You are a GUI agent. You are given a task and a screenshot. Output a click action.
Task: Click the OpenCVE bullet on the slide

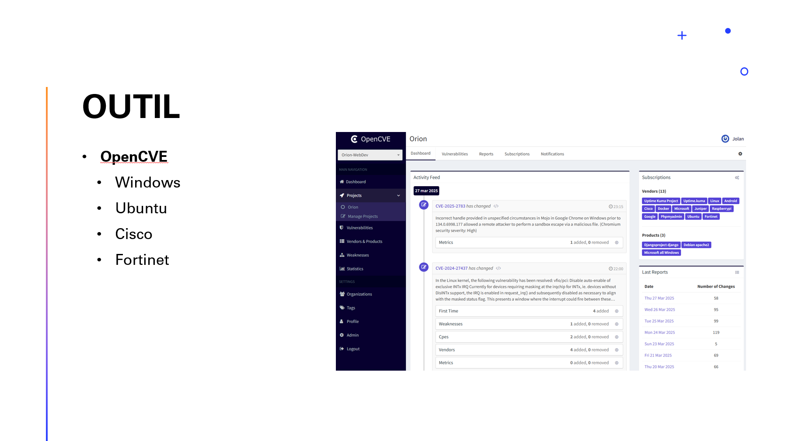point(134,156)
